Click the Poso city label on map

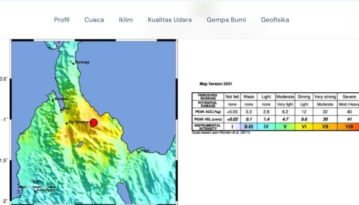[145, 151]
